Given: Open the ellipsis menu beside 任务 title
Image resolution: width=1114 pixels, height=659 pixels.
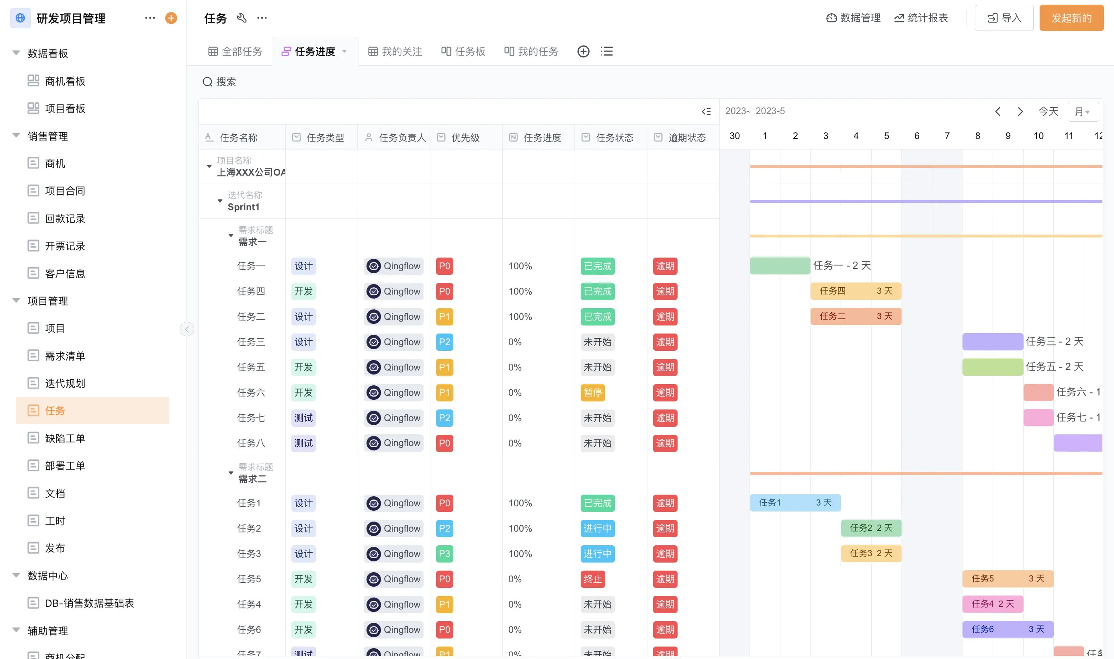Looking at the screenshot, I should point(262,18).
